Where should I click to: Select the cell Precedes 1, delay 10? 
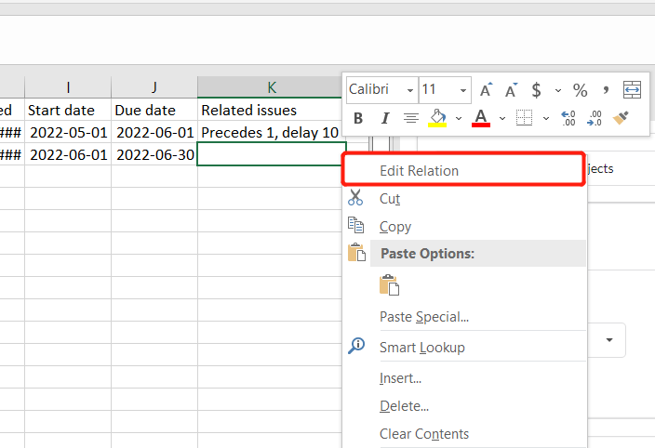(270, 133)
